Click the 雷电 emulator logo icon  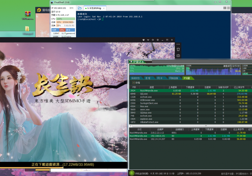[x=39, y=10]
